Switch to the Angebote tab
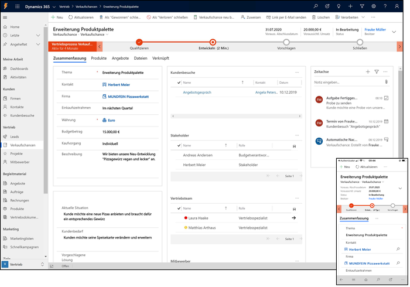The height and width of the screenshot is (287, 410). (x=120, y=59)
